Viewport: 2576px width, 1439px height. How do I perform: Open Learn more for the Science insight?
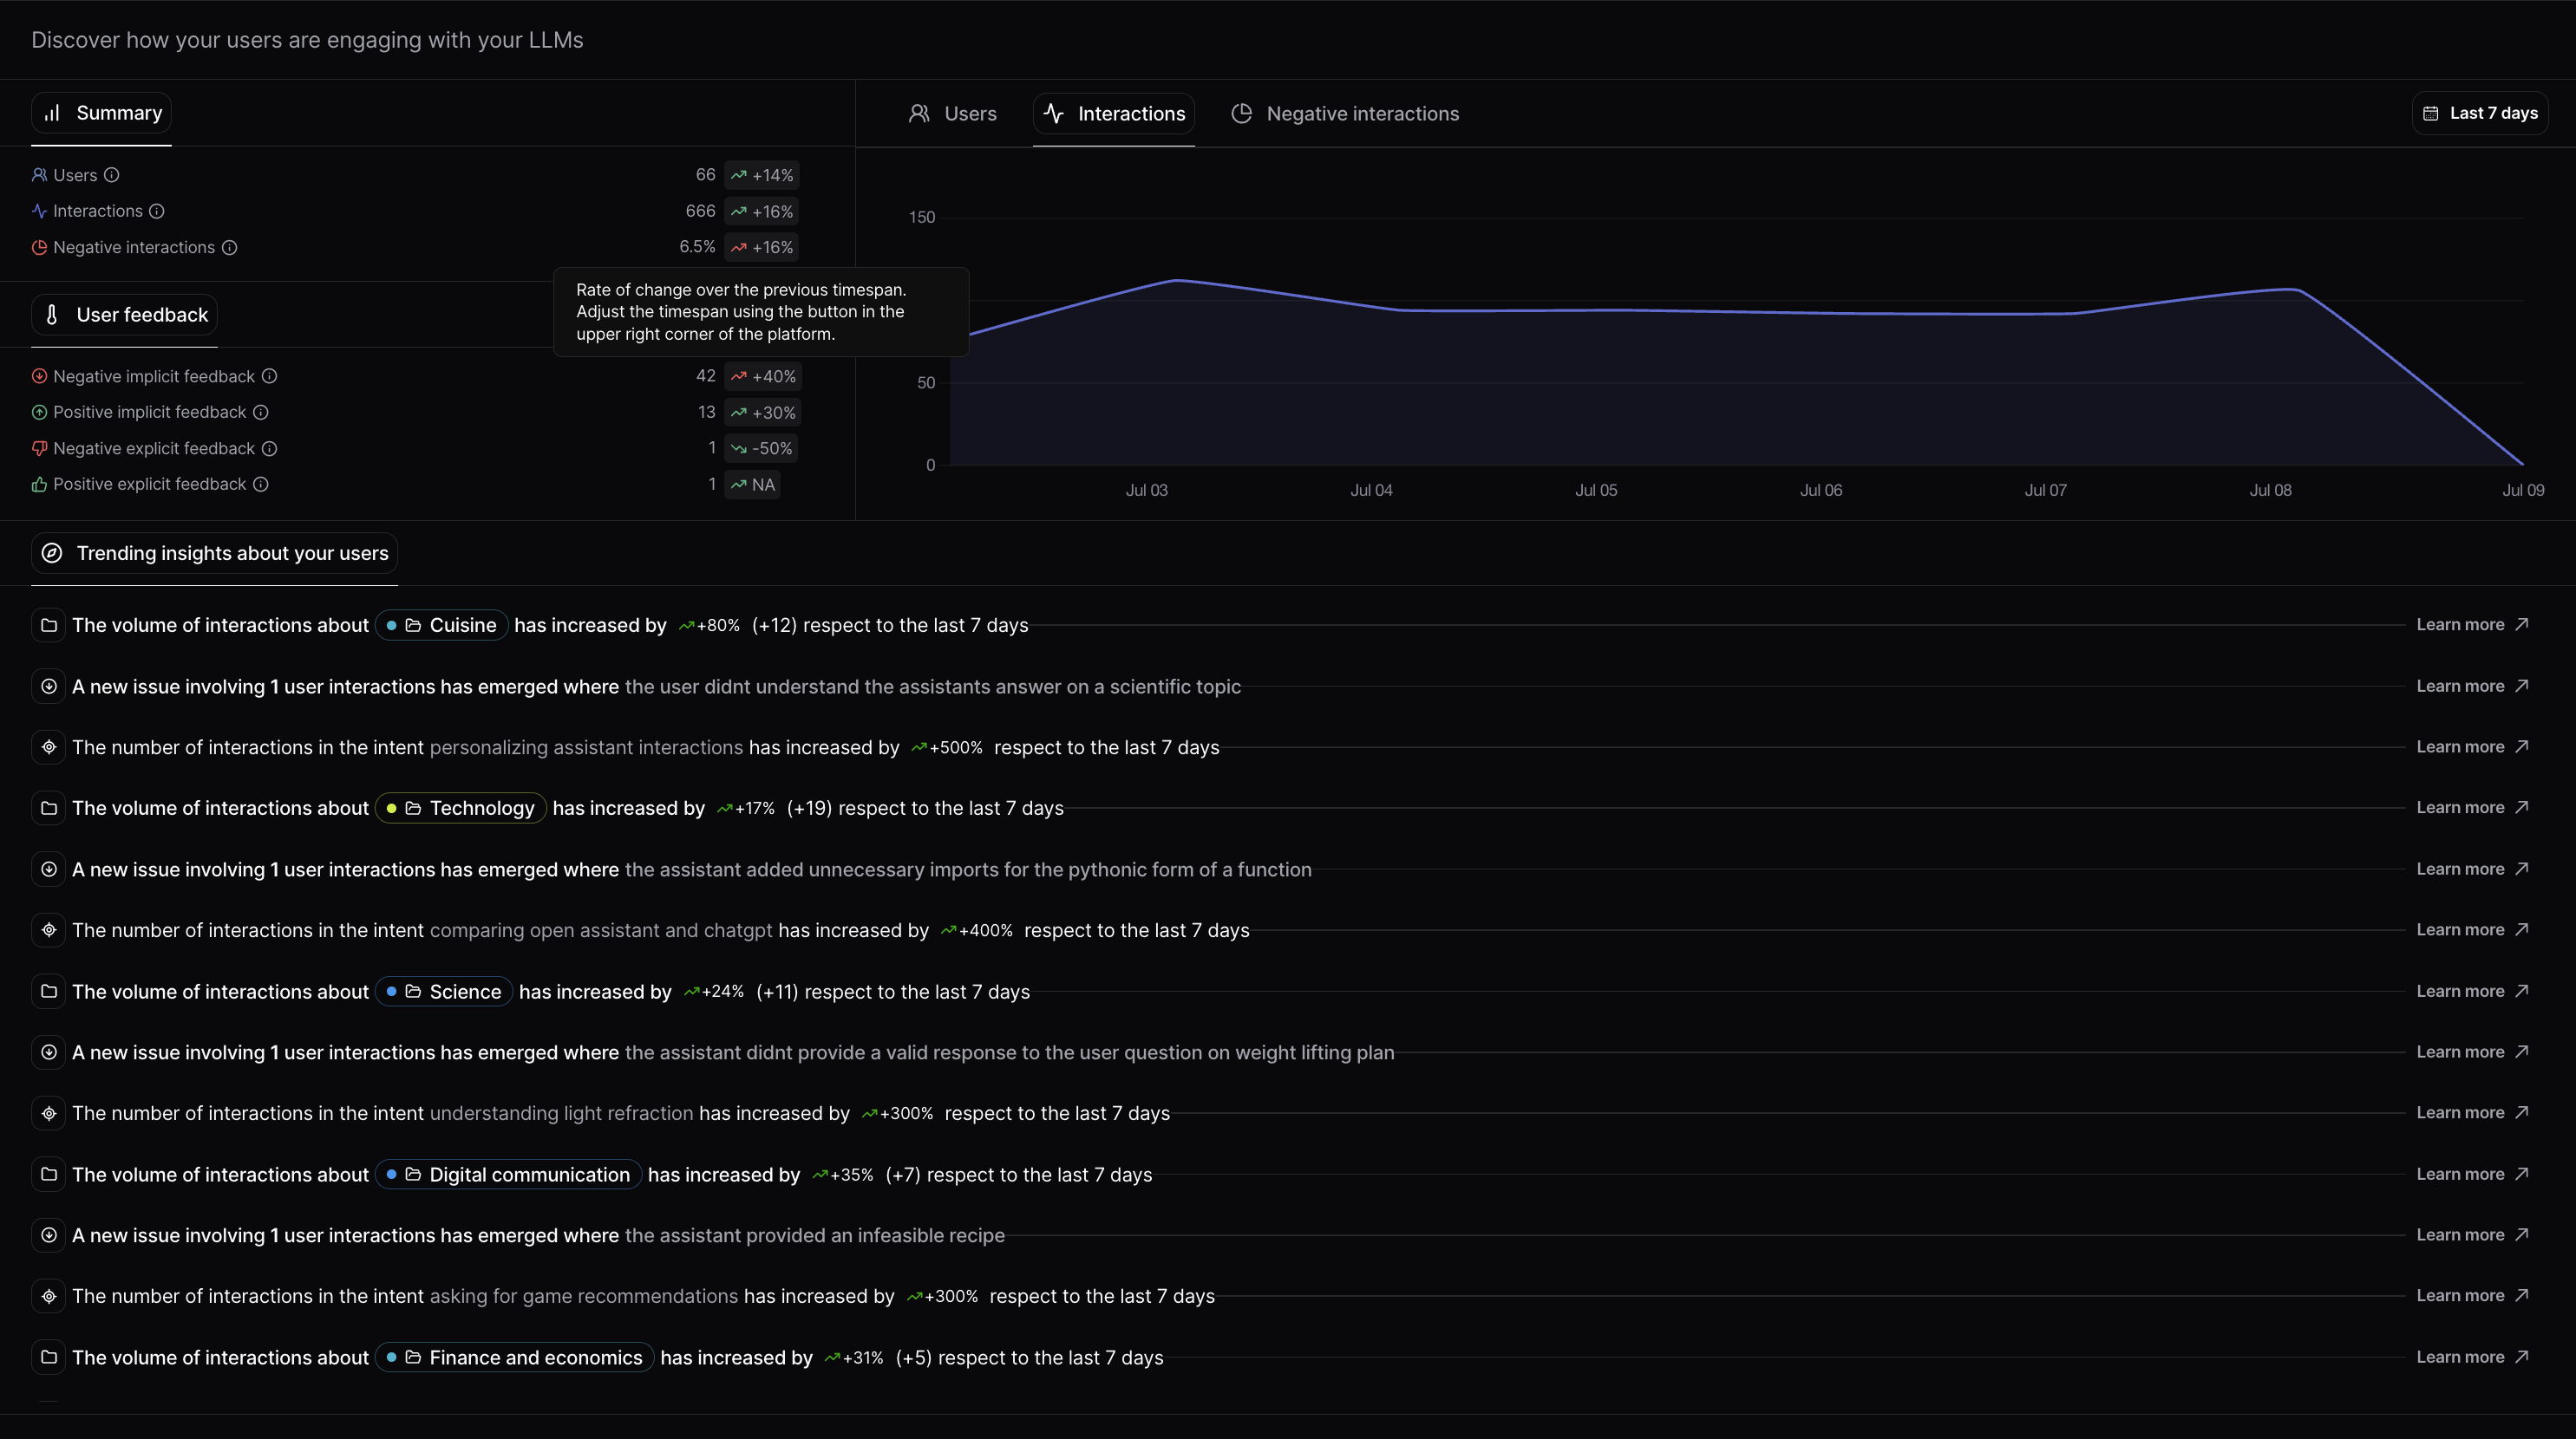tap(2471, 992)
